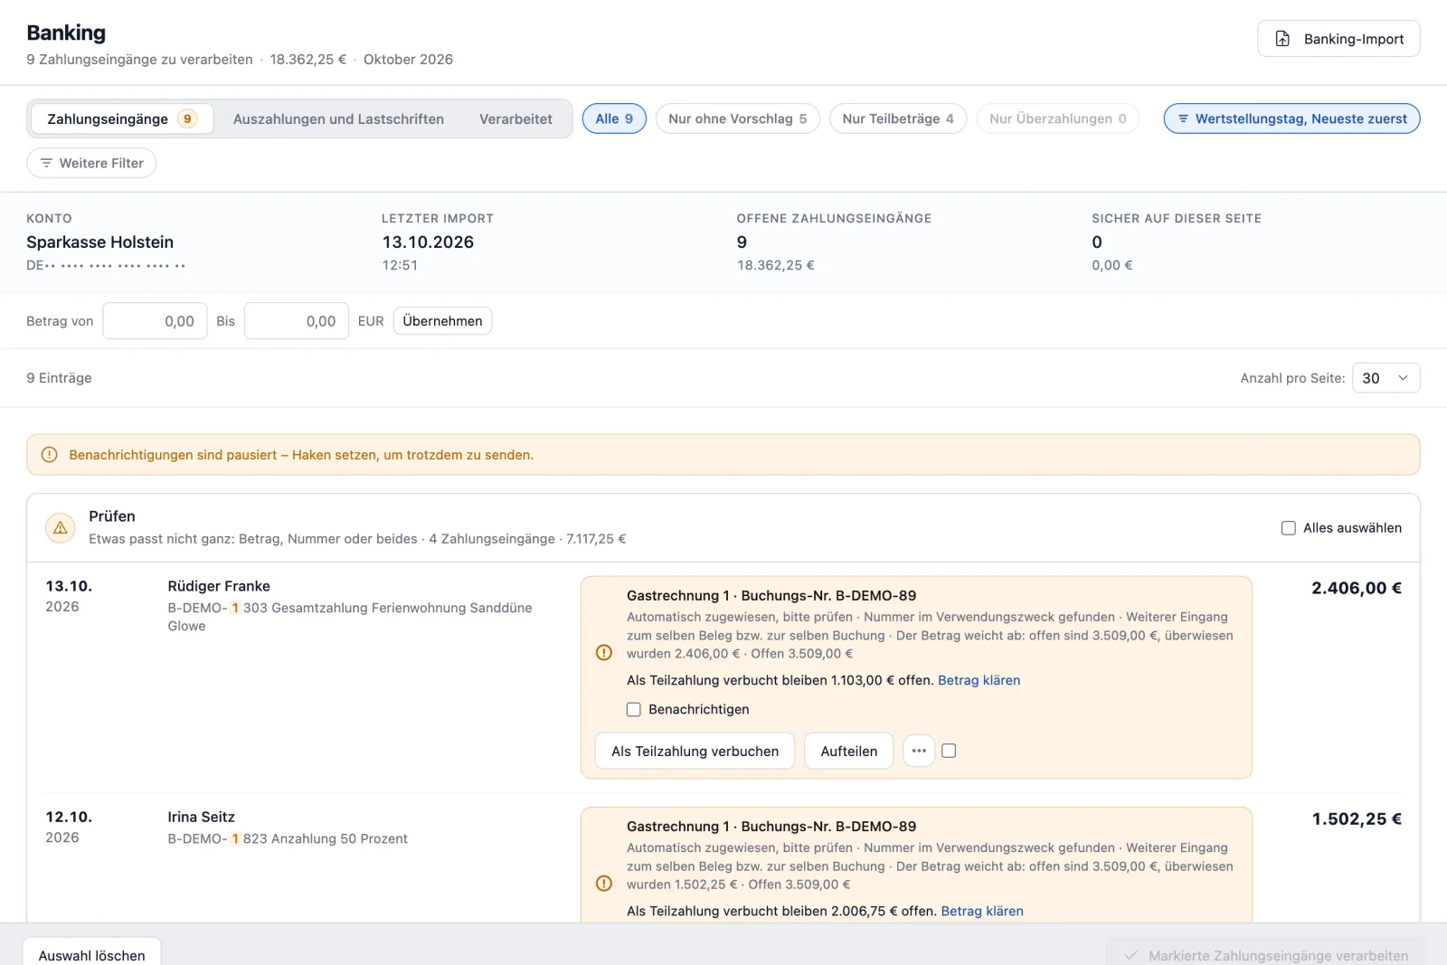The width and height of the screenshot is (1447, 965).
Task: Click the Prüfen warning triangle icon
Action: 61,527
